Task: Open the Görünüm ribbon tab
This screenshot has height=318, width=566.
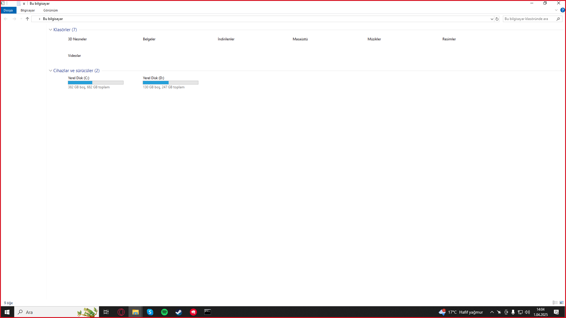Action: click(50, 10)
